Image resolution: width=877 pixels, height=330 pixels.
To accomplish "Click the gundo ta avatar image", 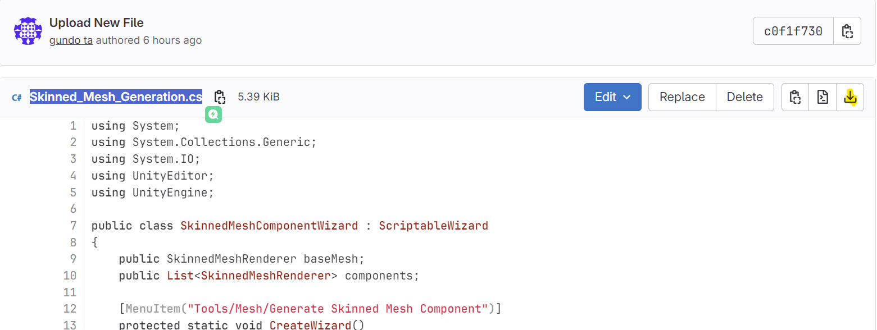I will pyautogui.click(x=28, y=31).
